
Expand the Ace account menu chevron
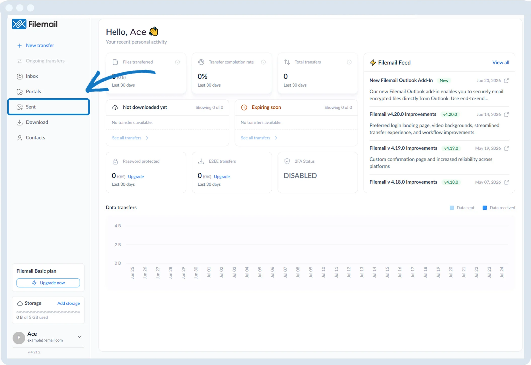(80, 337)
